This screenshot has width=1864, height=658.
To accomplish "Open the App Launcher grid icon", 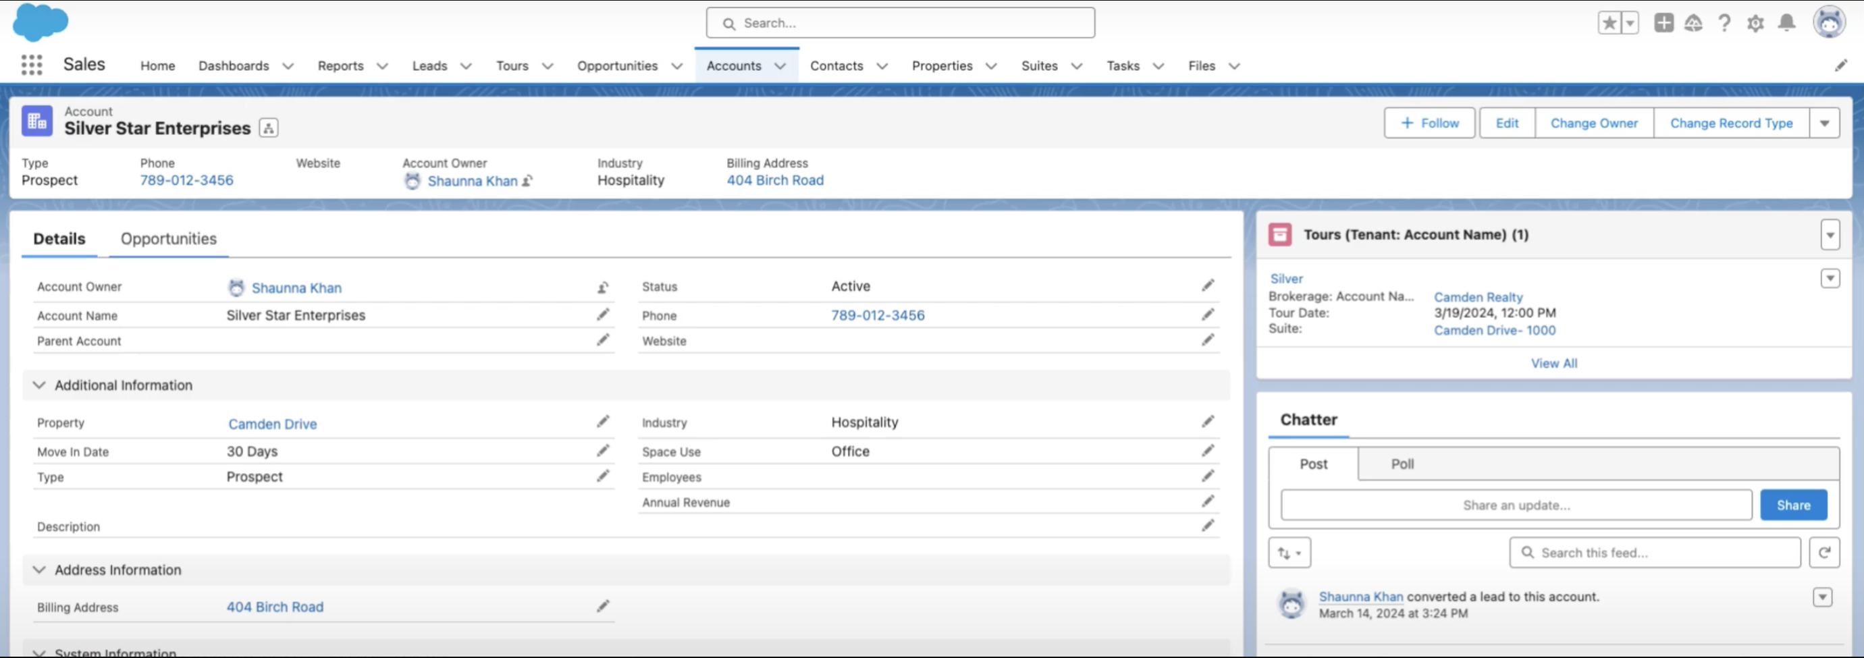I will pyautogui.click(x=31, y=65).
